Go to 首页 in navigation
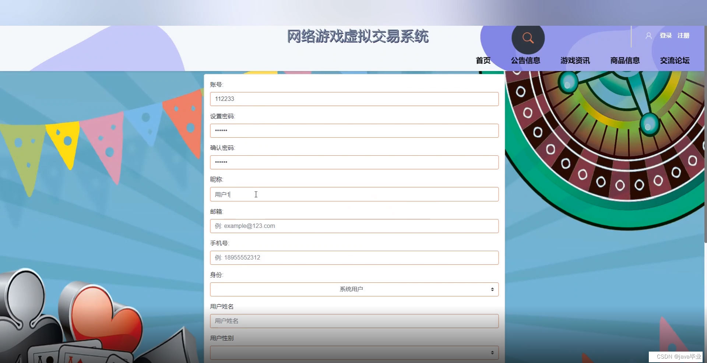707x363 pixels. (483, 60)
